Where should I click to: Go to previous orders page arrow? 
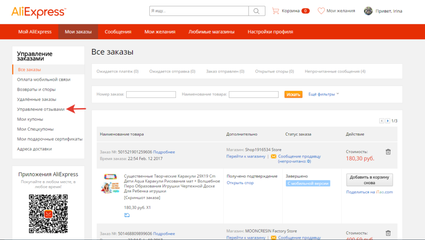[382, 121]
